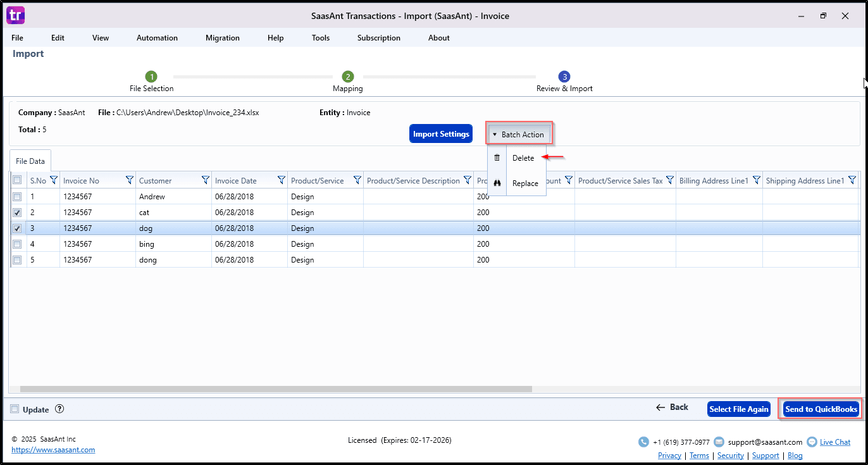Click the binoculars icon beside Replace
This screenshot has height=465, width=868.
pyautogui.click(x=497, y=183)
